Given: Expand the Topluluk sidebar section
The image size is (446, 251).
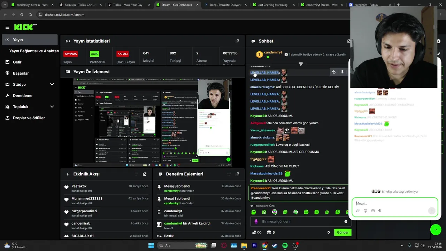Looking at the screenshot, I should click(52, 107).
